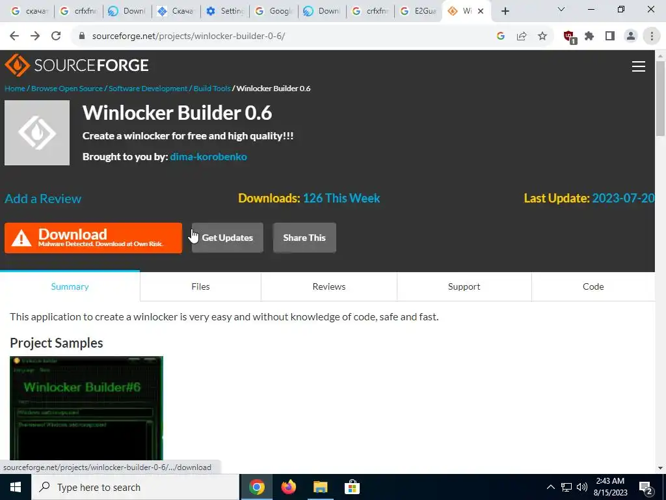The height and width of the screenshot is (500, 666).
Task: Click the Add a Review link
Action: [x=43, y=199]
